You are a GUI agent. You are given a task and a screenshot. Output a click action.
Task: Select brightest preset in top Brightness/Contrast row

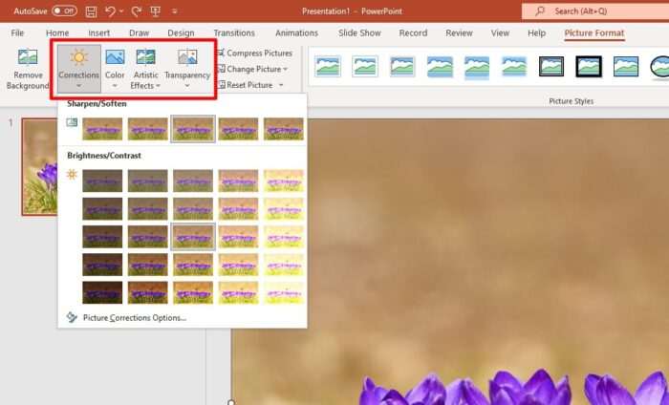tap(283, 181)
